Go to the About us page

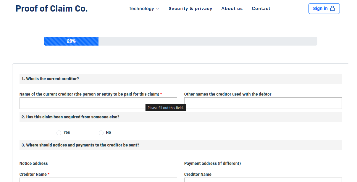[x=232, y=9]
